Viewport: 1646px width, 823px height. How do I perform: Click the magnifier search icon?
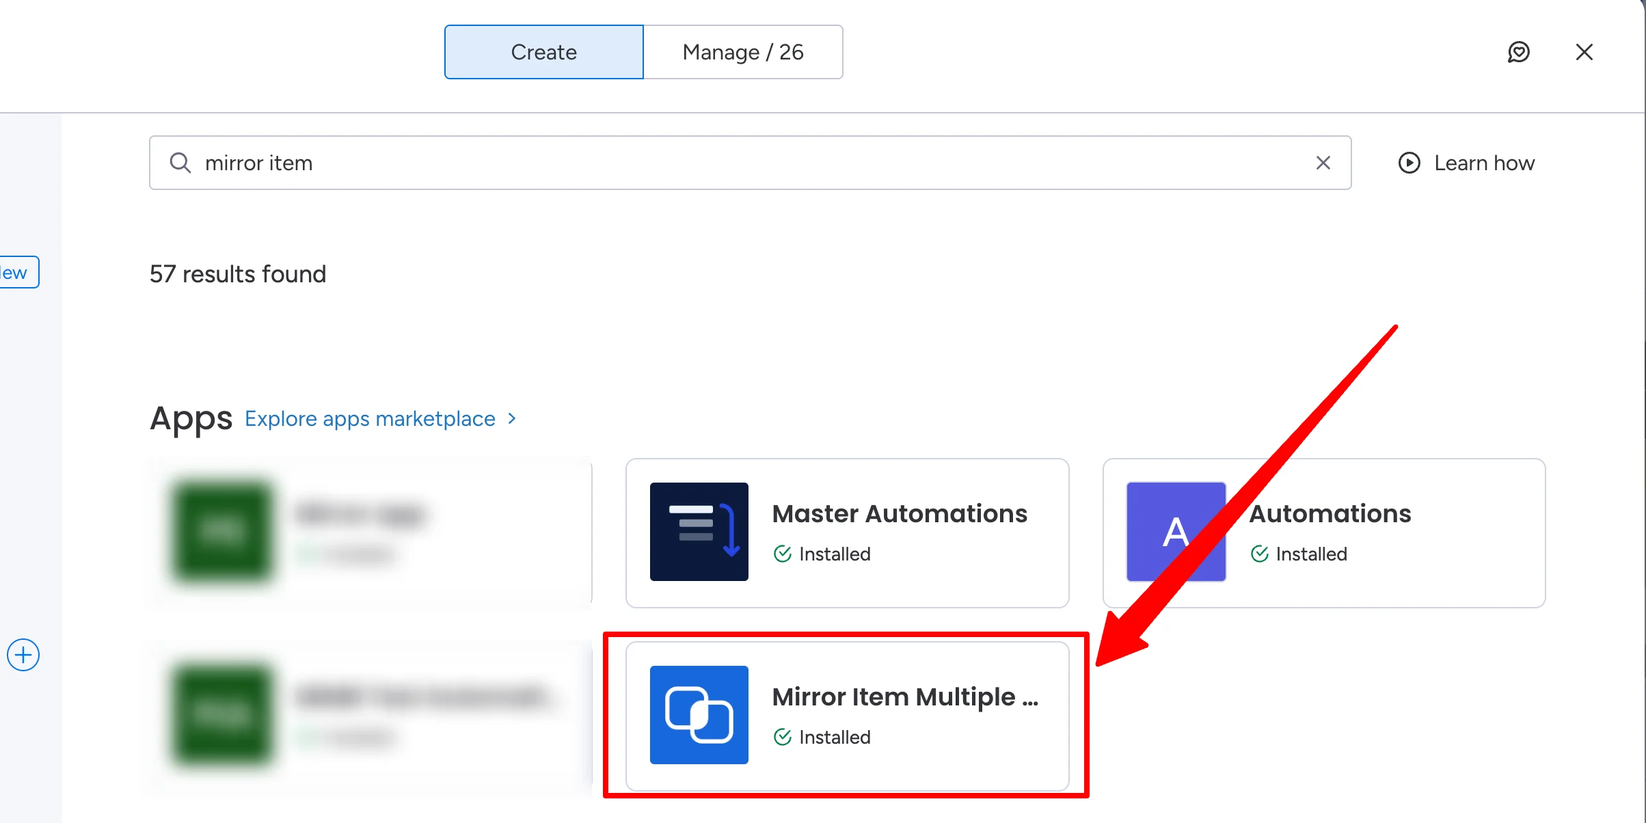pyautogui.click(x=180, y=163)
